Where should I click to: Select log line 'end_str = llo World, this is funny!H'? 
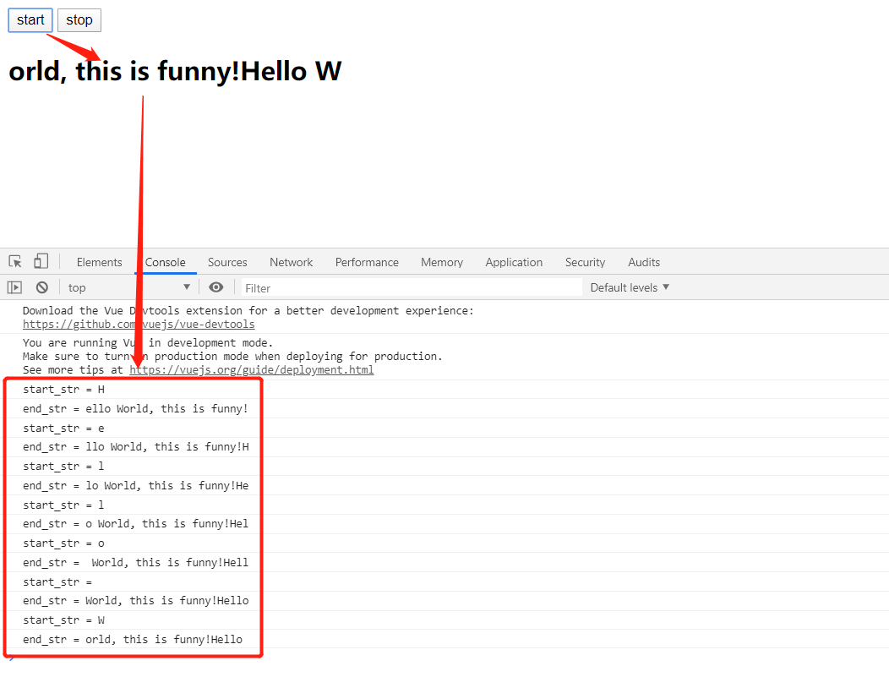pos(135,447)
